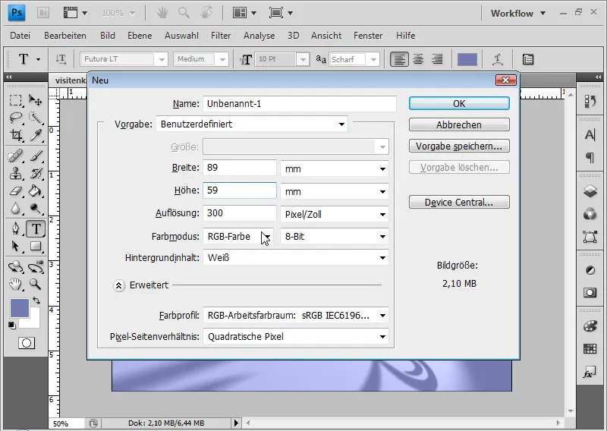Click the text color swatch in options bar
607x431 pixels.
pos(467,60)
